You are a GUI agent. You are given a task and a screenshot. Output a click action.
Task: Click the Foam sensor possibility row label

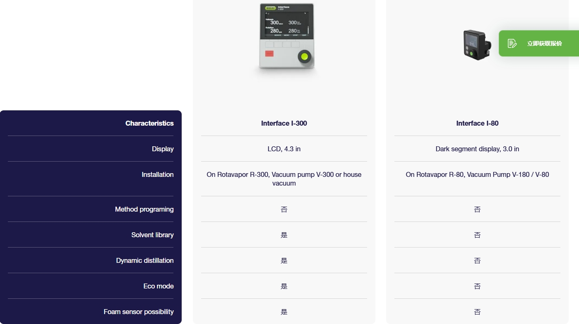(138, 312)
